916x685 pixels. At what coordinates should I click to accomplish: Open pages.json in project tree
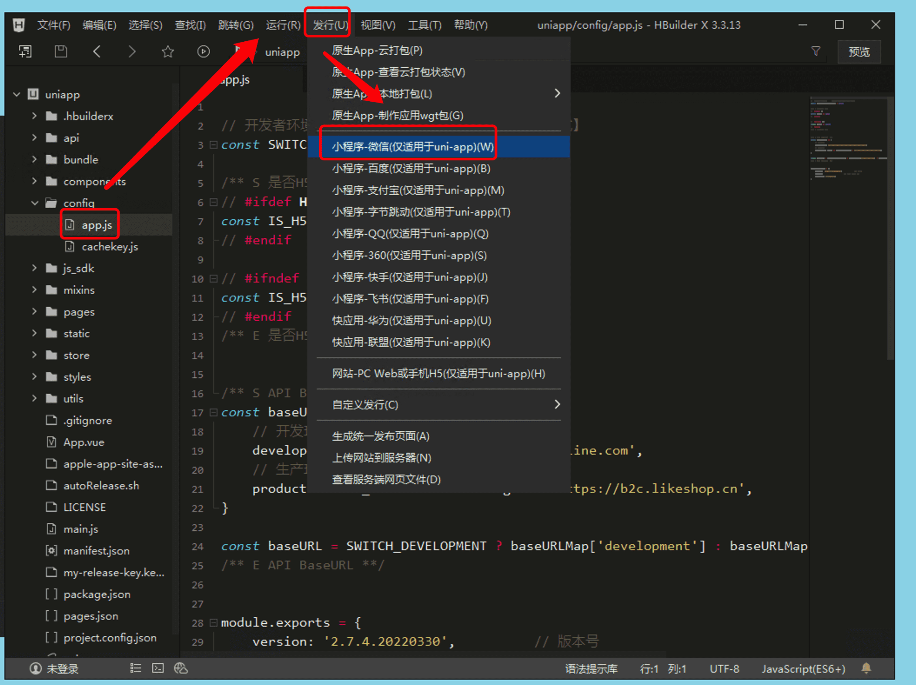click(90, 616)
